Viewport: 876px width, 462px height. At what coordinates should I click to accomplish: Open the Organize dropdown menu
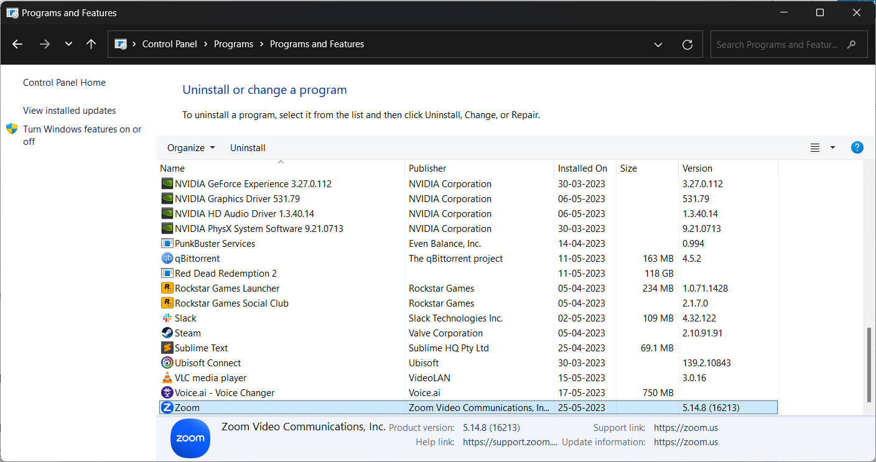click(x=191, y=148)
